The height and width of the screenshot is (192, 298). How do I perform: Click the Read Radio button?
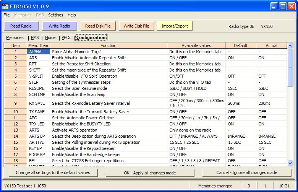(21, 26)
